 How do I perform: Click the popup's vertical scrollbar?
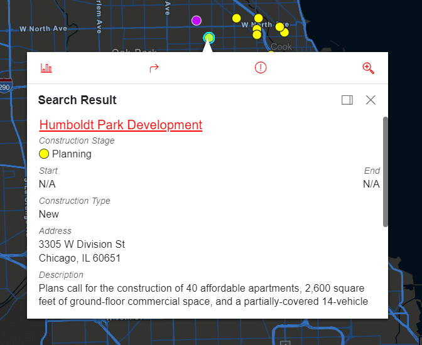385,171
